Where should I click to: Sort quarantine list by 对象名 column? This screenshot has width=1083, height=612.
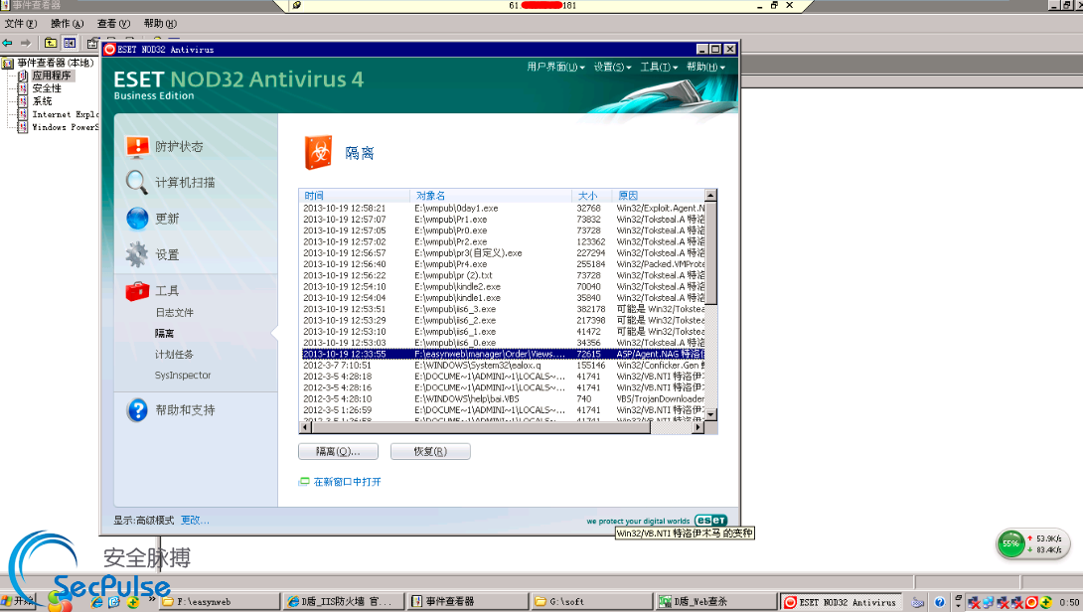click(491, 196)
